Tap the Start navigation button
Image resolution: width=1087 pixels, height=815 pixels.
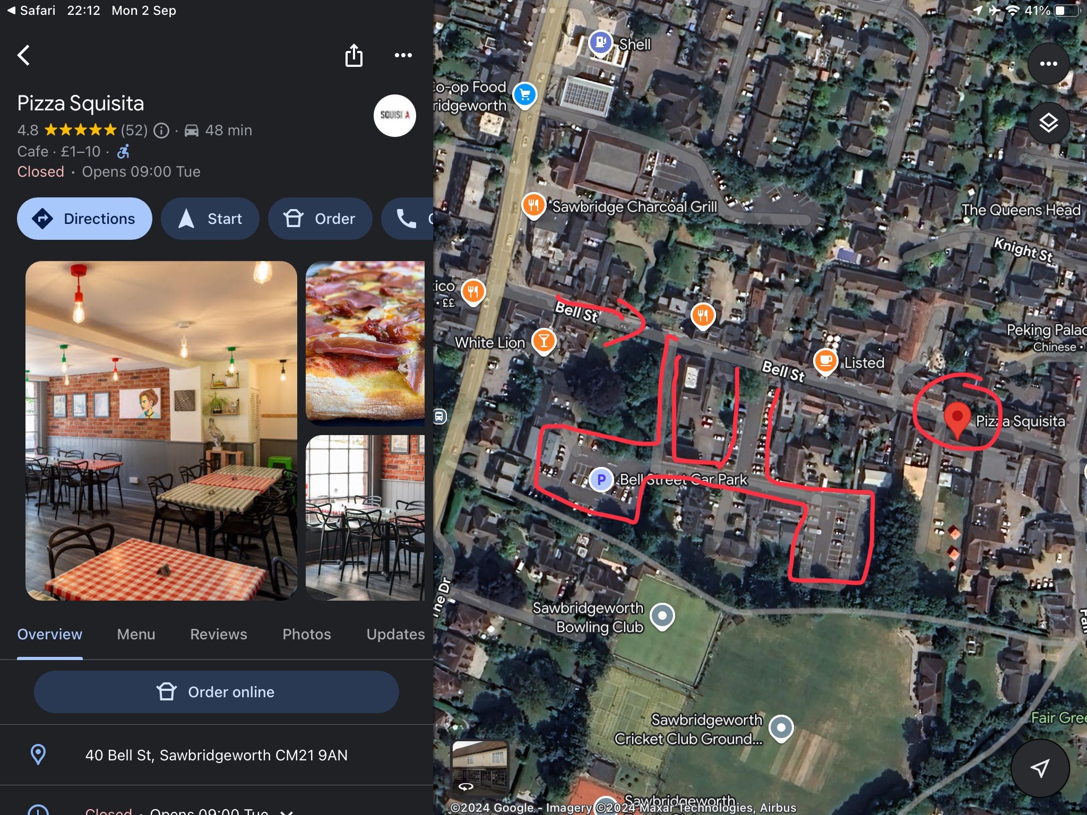210,219
